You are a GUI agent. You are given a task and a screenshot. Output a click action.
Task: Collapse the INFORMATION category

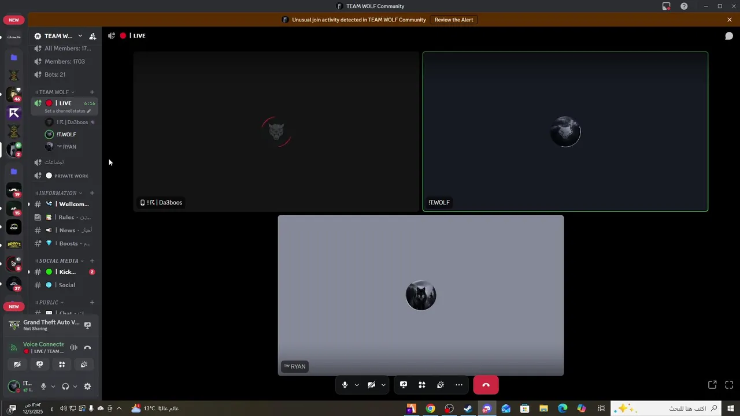58,193
